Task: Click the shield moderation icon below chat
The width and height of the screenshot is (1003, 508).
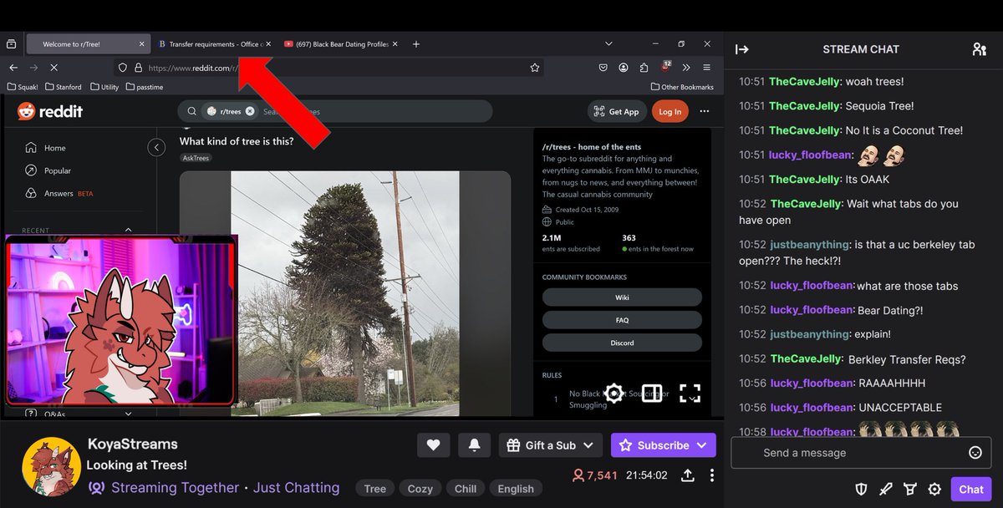Action: coord(862,490)
